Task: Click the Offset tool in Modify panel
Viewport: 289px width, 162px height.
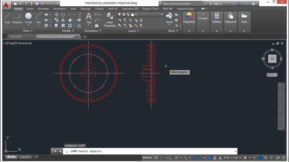Action: click(79, 26)
